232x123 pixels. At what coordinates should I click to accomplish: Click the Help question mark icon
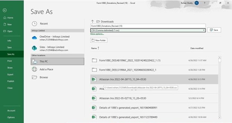point(205,3)
